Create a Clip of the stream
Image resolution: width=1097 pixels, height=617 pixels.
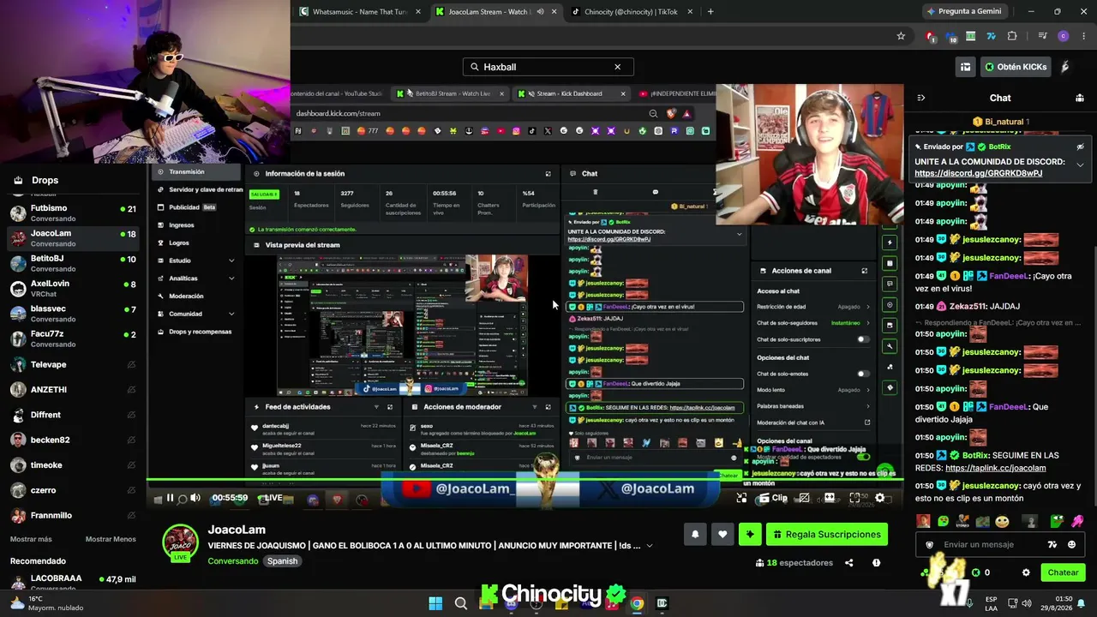(772, 498)
